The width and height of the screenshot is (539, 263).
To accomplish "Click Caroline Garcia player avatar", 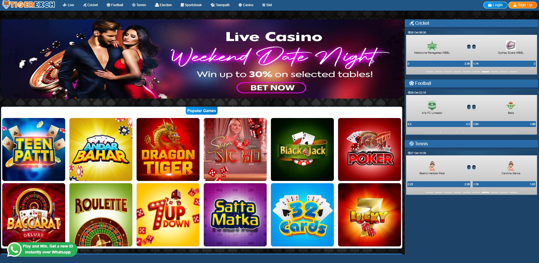I will [511, 166].
